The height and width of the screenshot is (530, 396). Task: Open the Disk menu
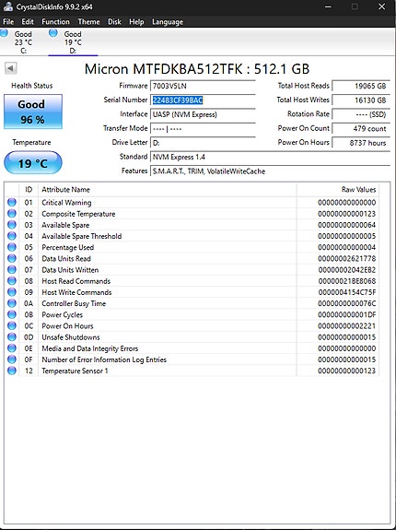click(x=114, y=21)
